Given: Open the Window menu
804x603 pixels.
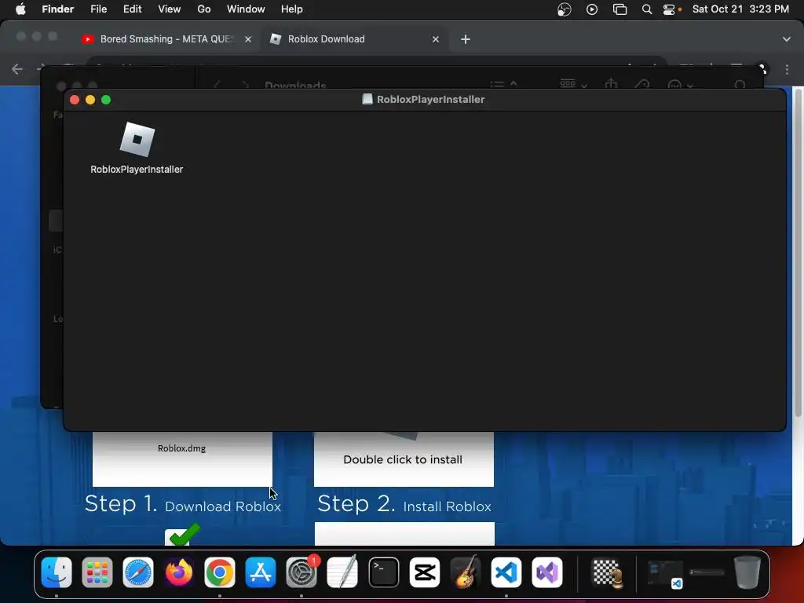Looking at the screenshot, I should point(246,9).
